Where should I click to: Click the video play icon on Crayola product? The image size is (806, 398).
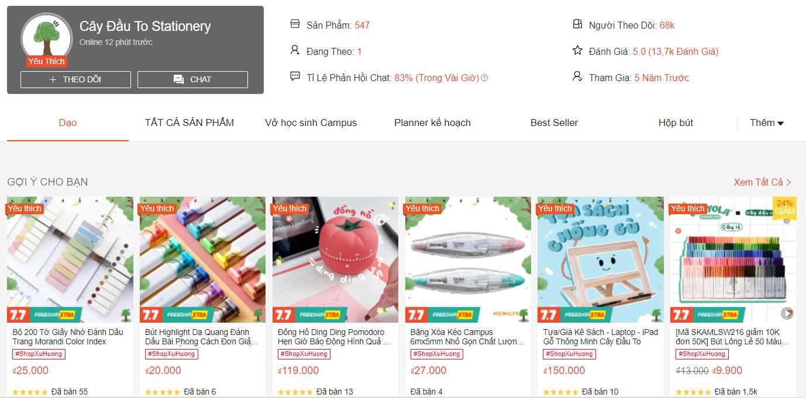pos(787,313)
